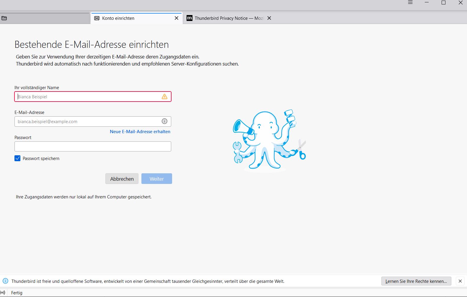Click the Weiter button
The height and width of the screenshot is (297, 467).
157,179
